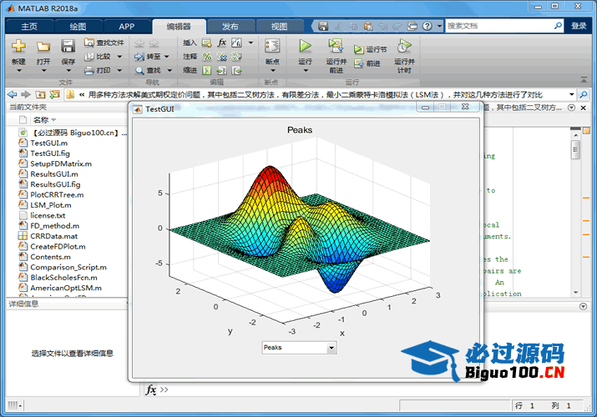Click Run Section (运行节) icon
Image resolution: width=597 pixels, height=417 pixels.
point(359,49)
